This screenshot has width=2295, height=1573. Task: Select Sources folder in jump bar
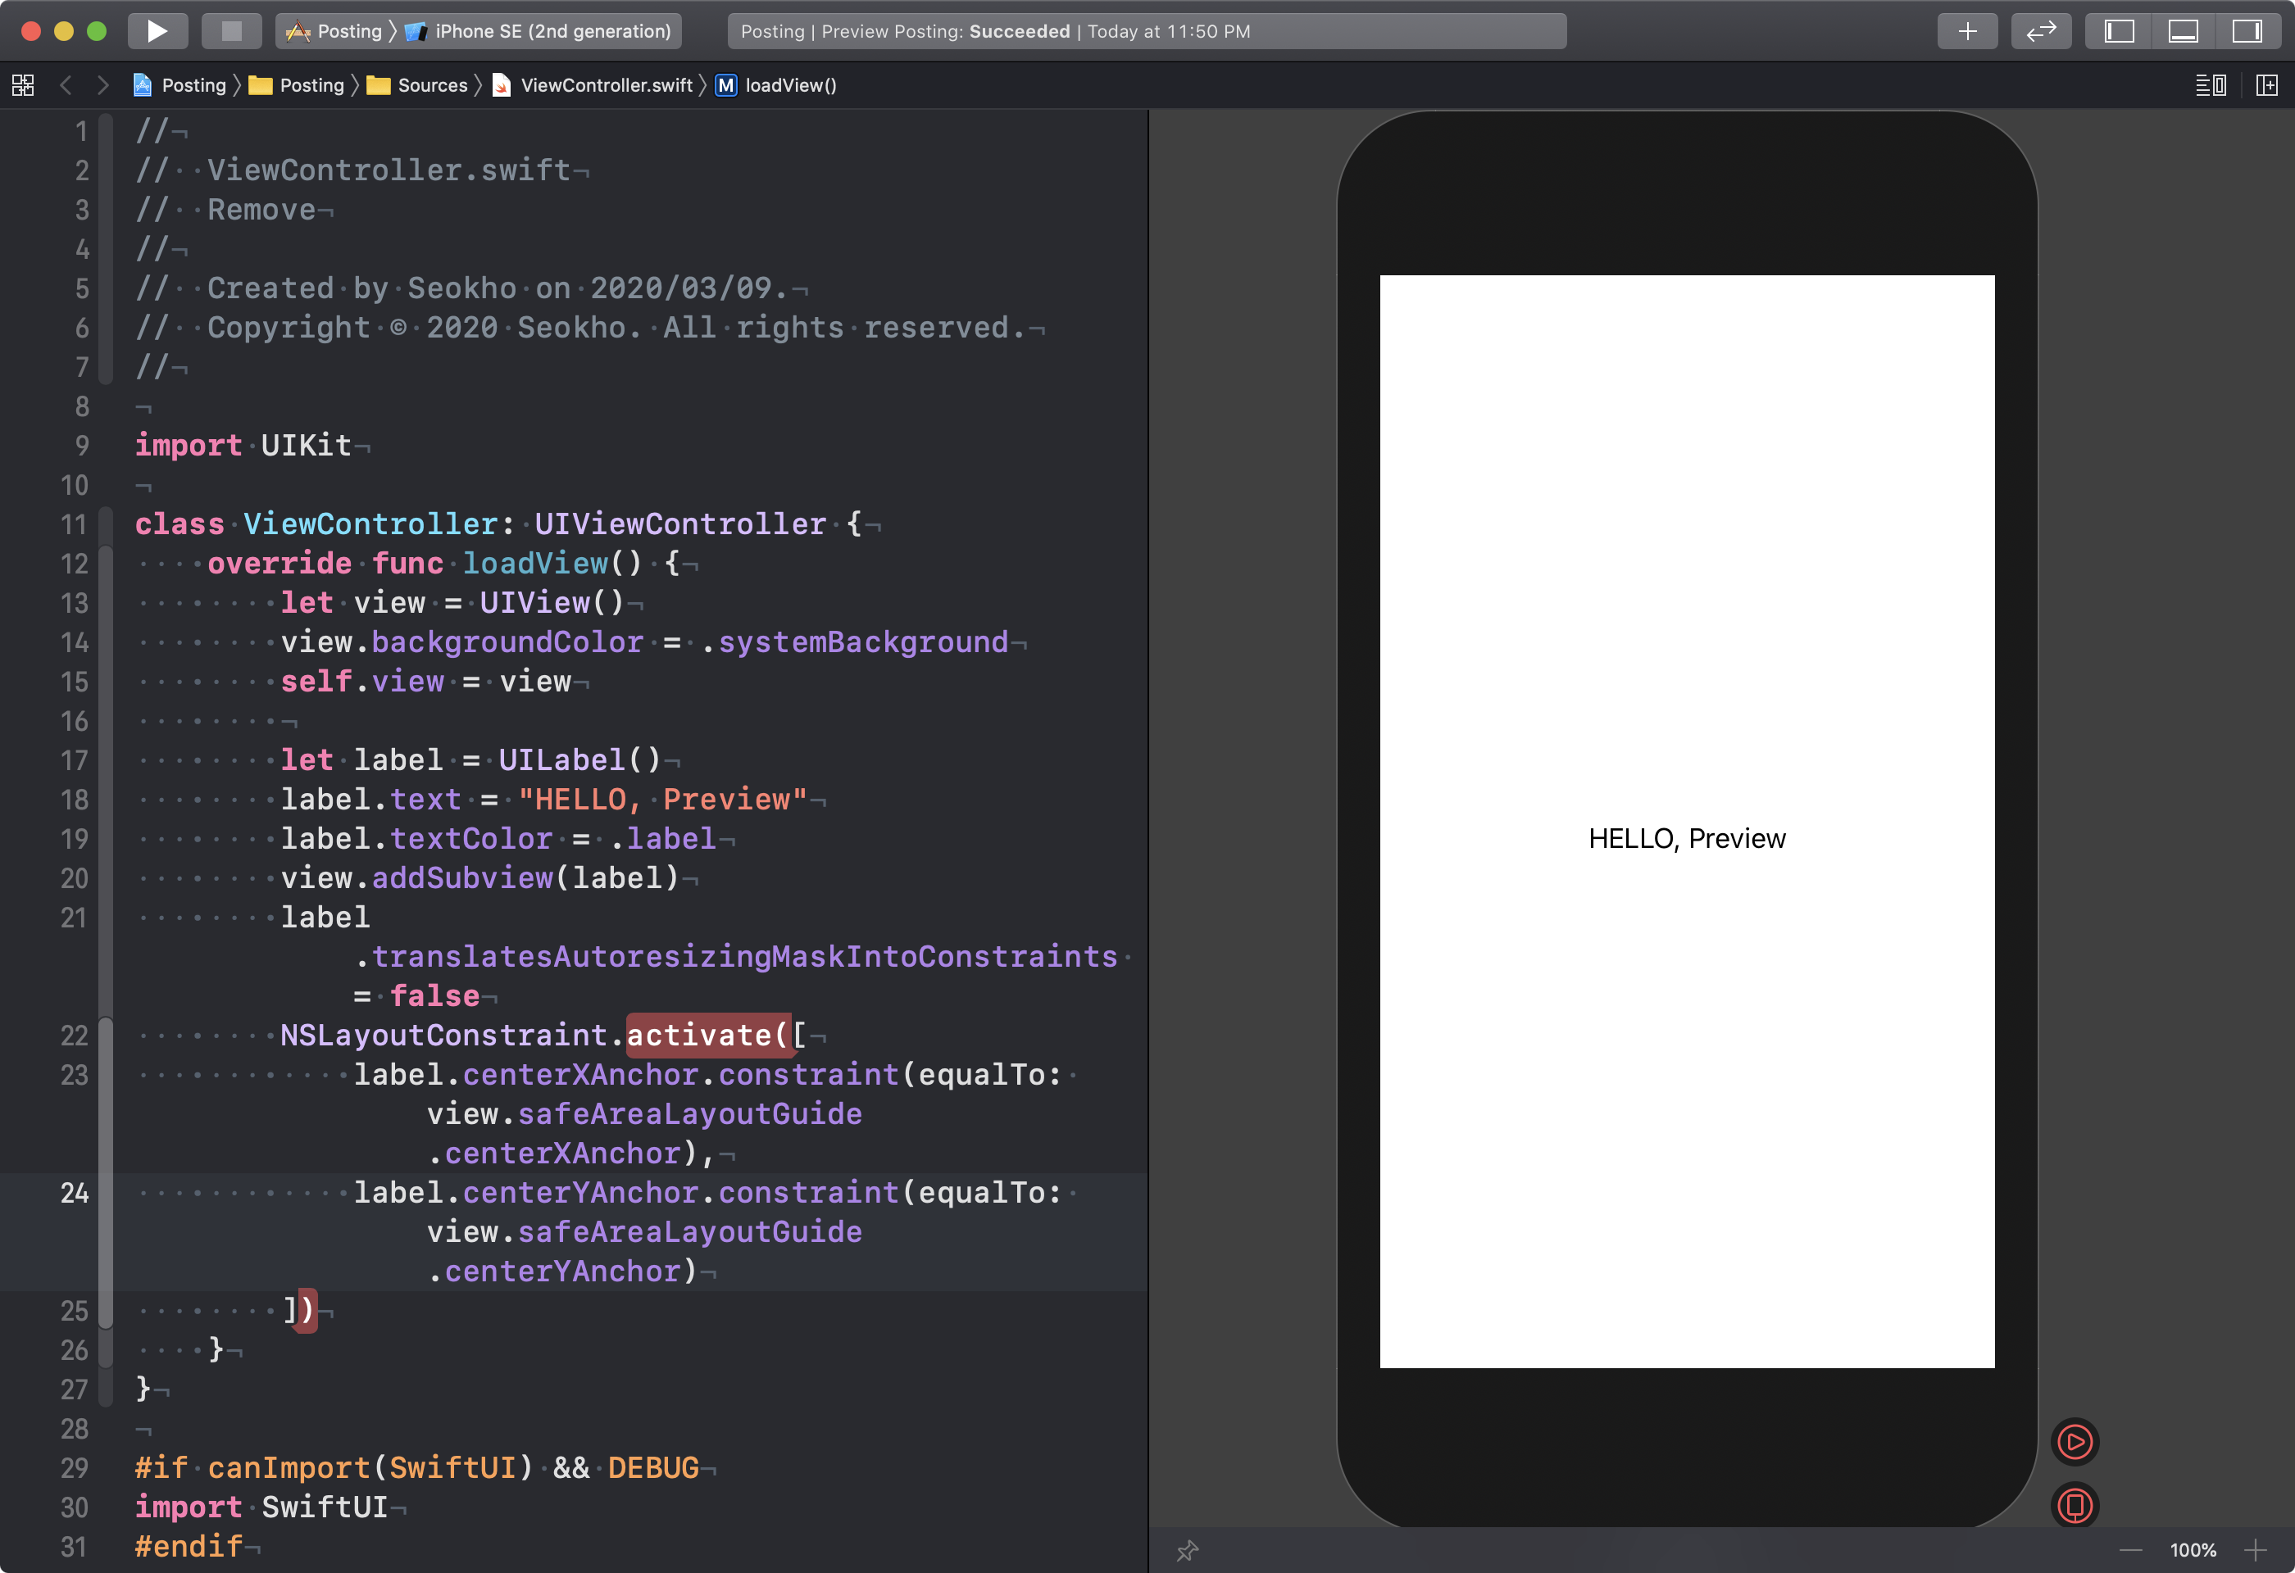click(x=432, y=85)
